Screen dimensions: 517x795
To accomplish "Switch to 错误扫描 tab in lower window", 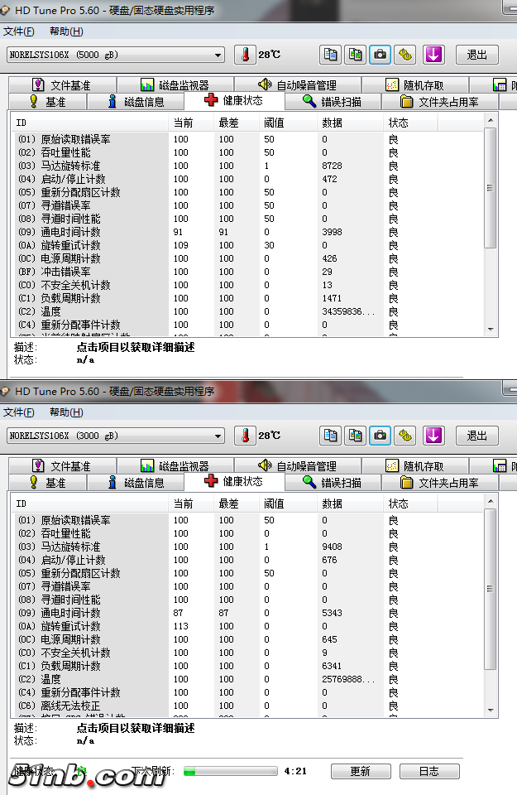I will tap(333, 482).
